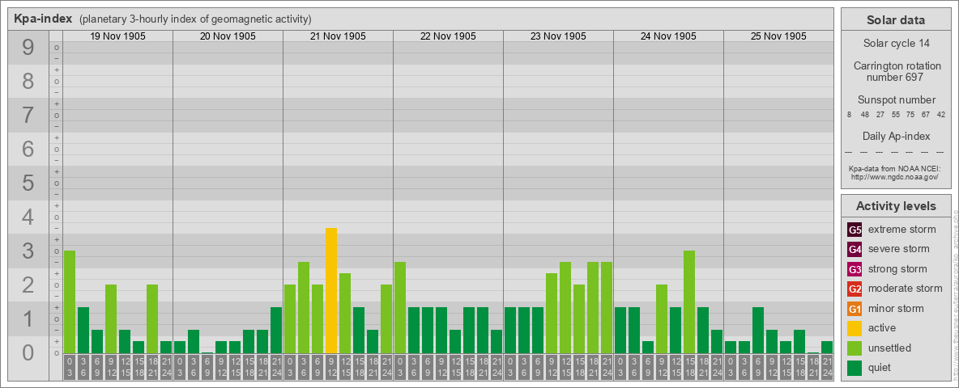Click the 22 Nov 0-3 hour bar
This screenshot has width=959, height=388.
400,307
